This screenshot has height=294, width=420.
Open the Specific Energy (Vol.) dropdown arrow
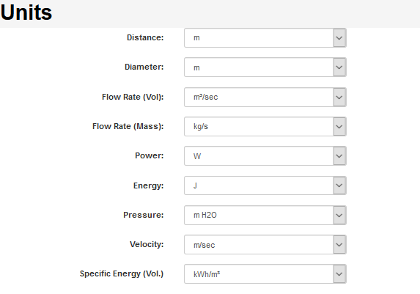click(339, 274)
